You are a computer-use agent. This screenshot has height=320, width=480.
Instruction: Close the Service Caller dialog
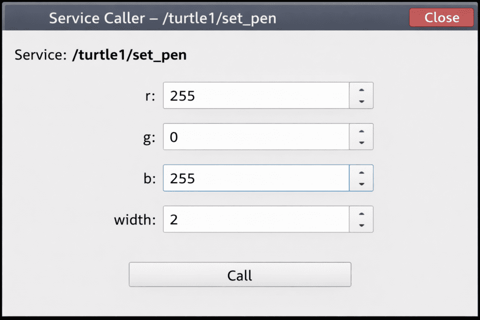point(441,18)
